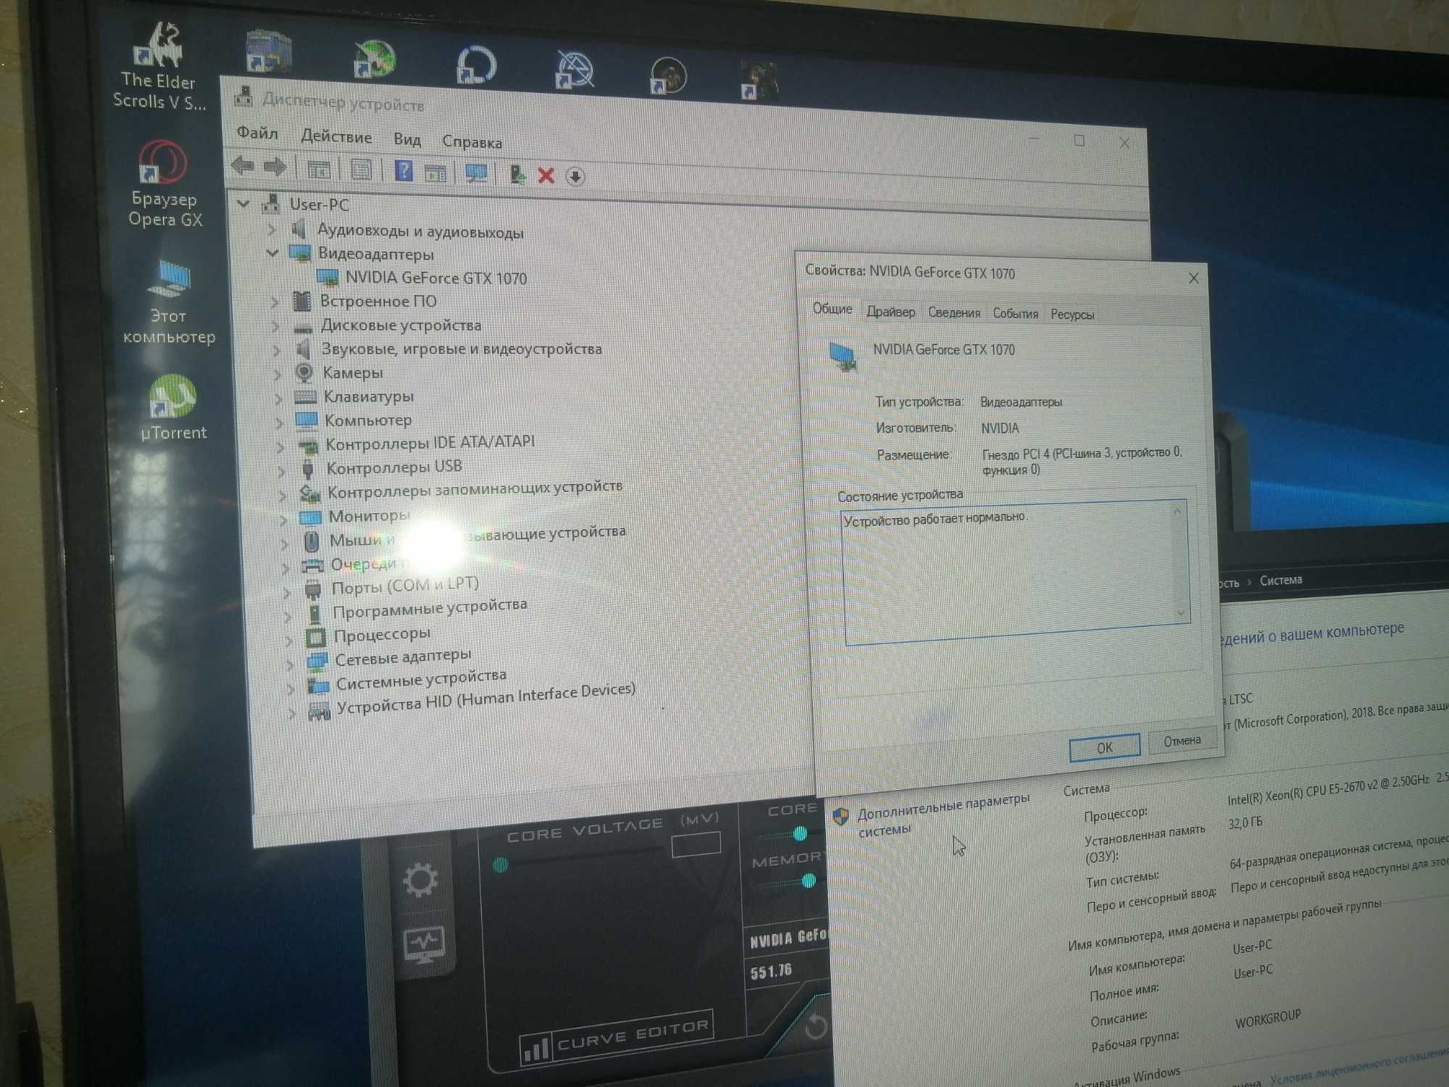Viewport: 1449px width, 1087px height.
Task: Click the Properties sheet toolbar icon
Action: coord(361,170)
